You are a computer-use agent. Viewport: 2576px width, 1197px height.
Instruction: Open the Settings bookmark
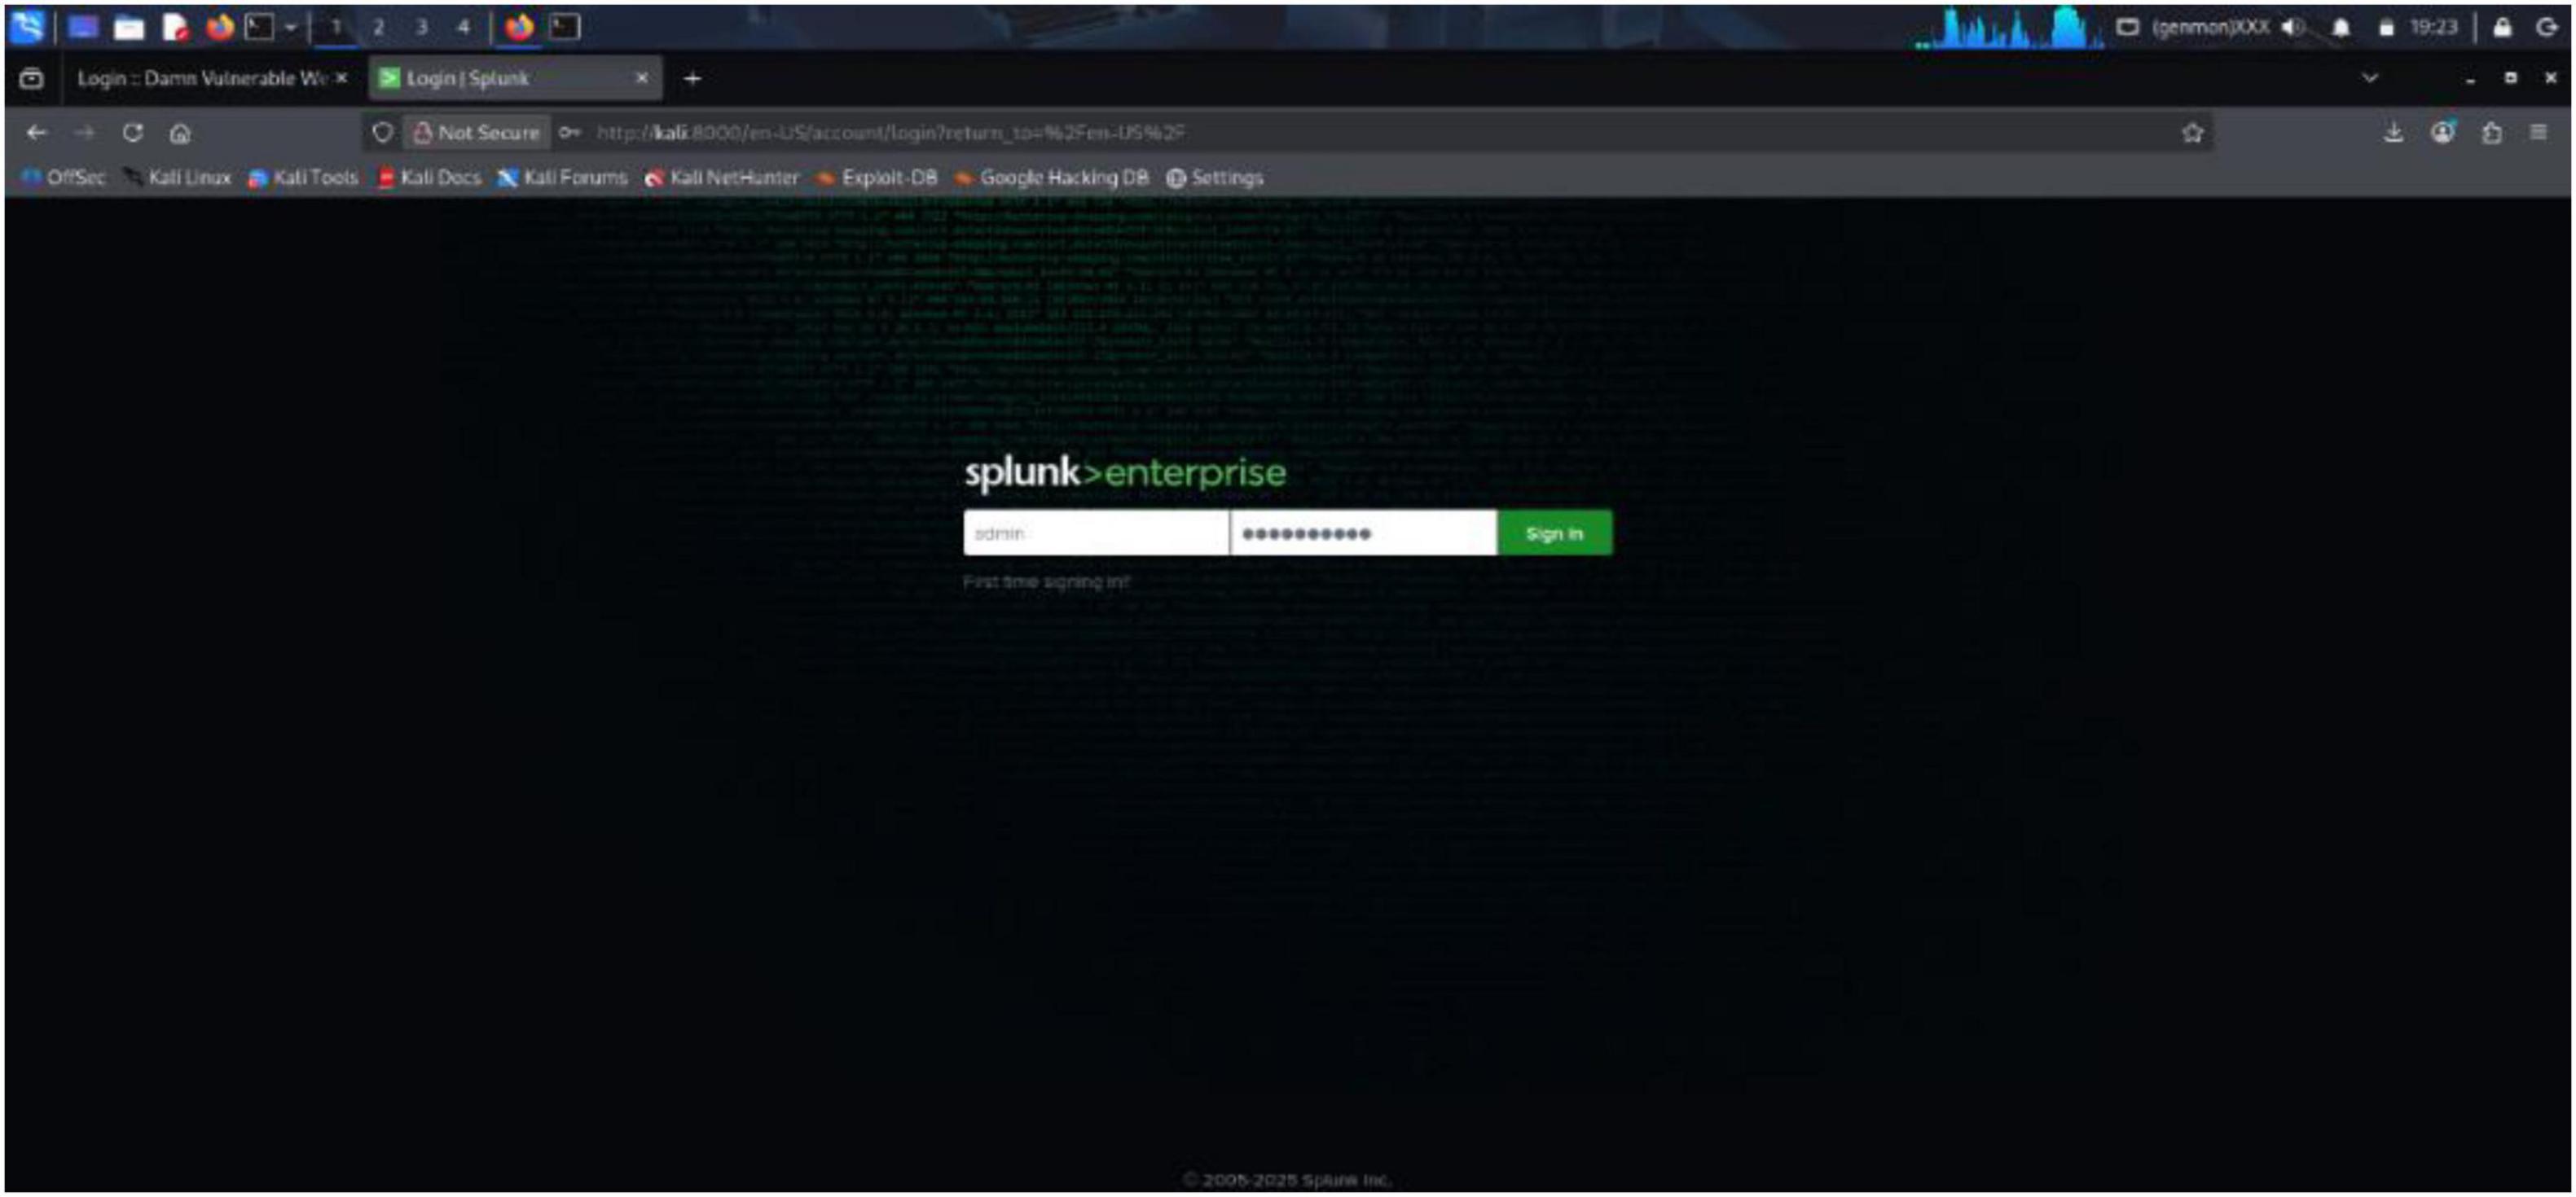pyautogui.click(x=1215, y=178)
